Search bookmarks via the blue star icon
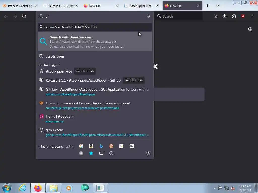 pos(91,153)
